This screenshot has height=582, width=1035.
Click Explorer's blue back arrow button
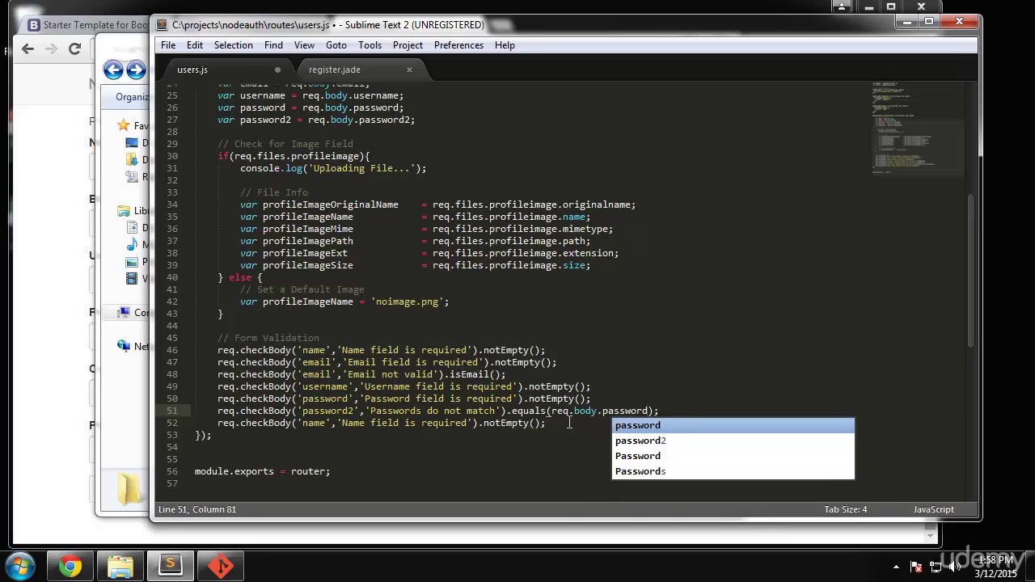pyautogui.click(x=113, y=70)
